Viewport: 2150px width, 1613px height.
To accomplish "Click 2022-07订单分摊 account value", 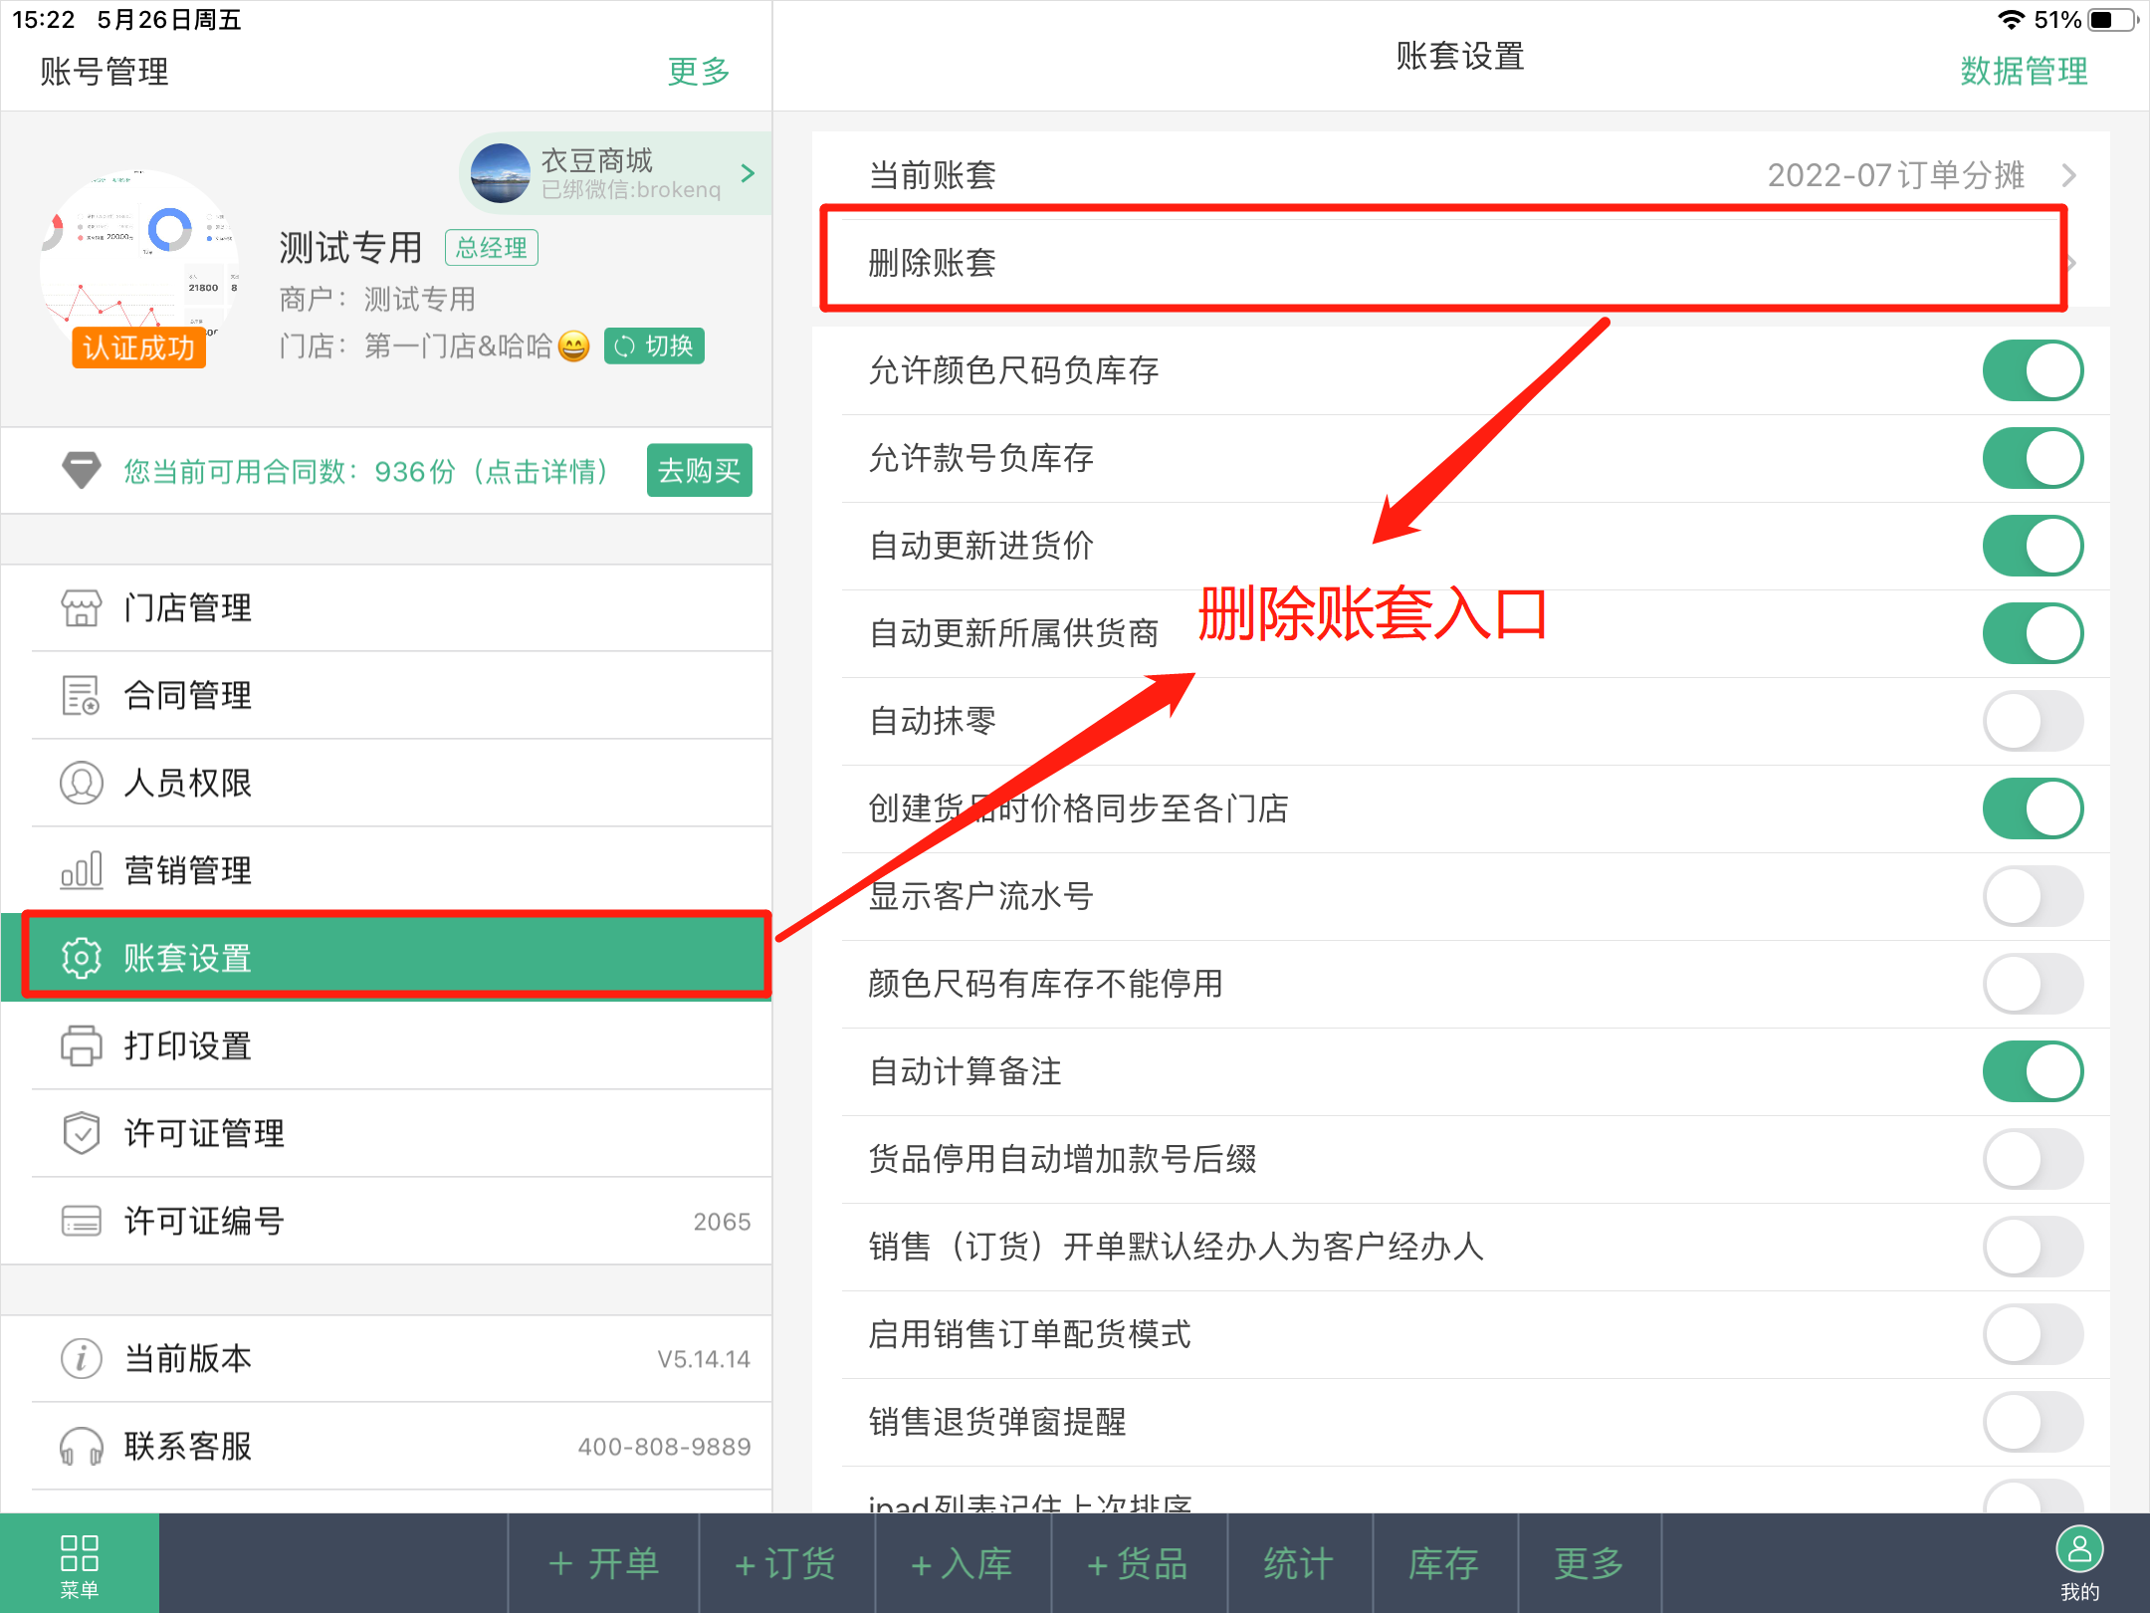I will [1896, 175].
